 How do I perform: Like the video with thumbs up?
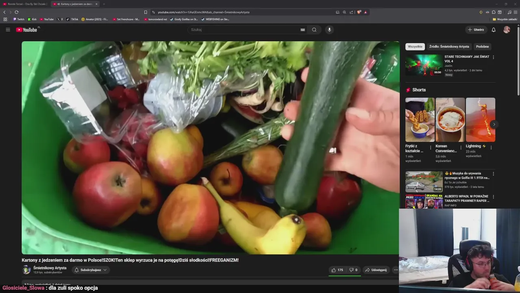point(337,270)
